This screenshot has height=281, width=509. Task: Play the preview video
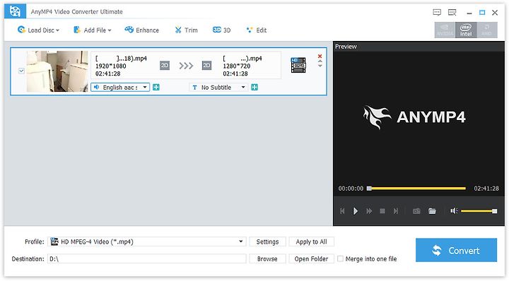coord(356,211)
